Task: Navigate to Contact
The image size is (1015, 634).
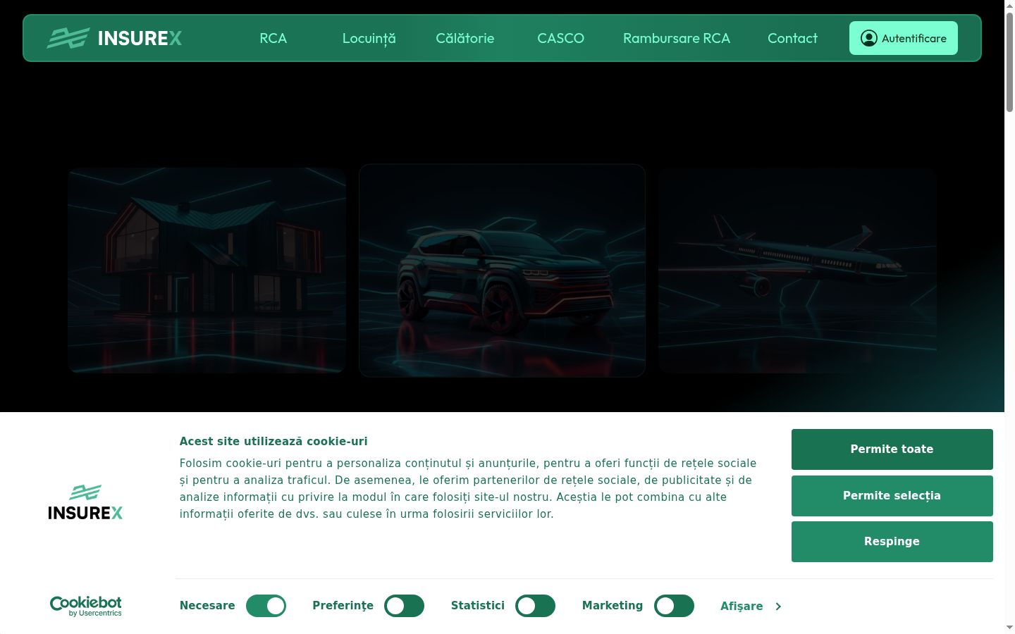Action: 792,38
